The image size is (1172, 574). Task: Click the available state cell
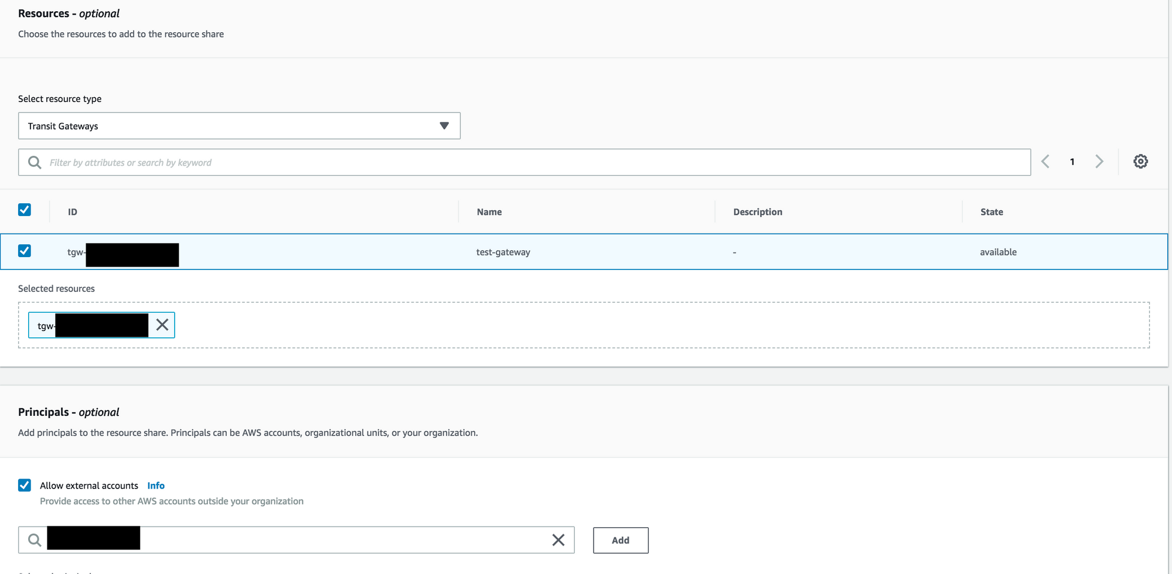coord(999,252)
